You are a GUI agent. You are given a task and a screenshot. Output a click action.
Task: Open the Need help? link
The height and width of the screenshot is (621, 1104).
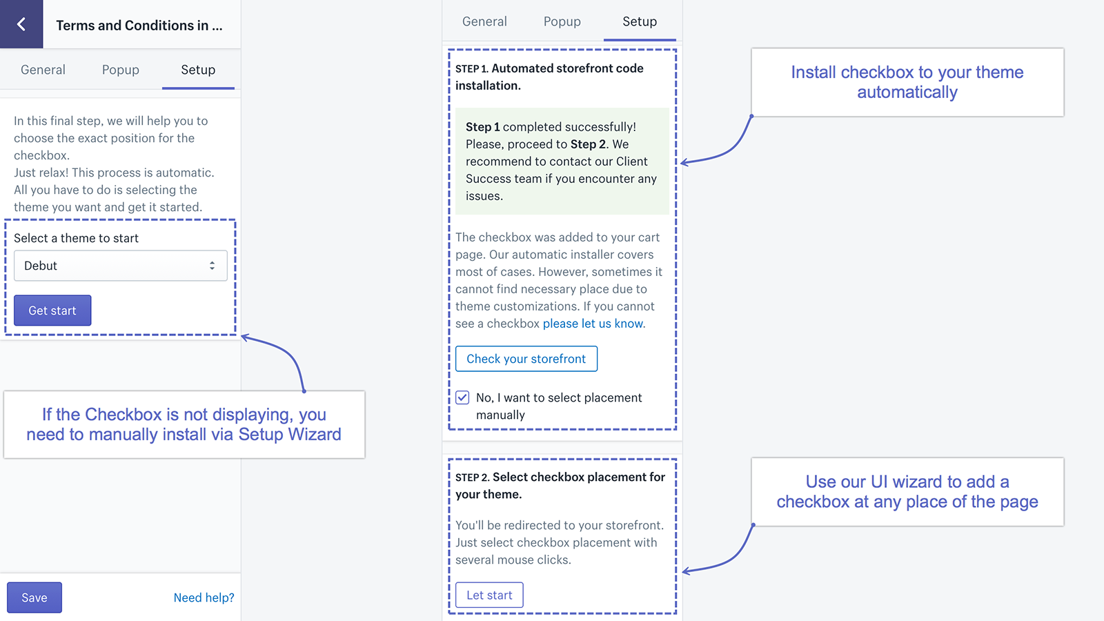pyautogui.click(x=204, y=598)
